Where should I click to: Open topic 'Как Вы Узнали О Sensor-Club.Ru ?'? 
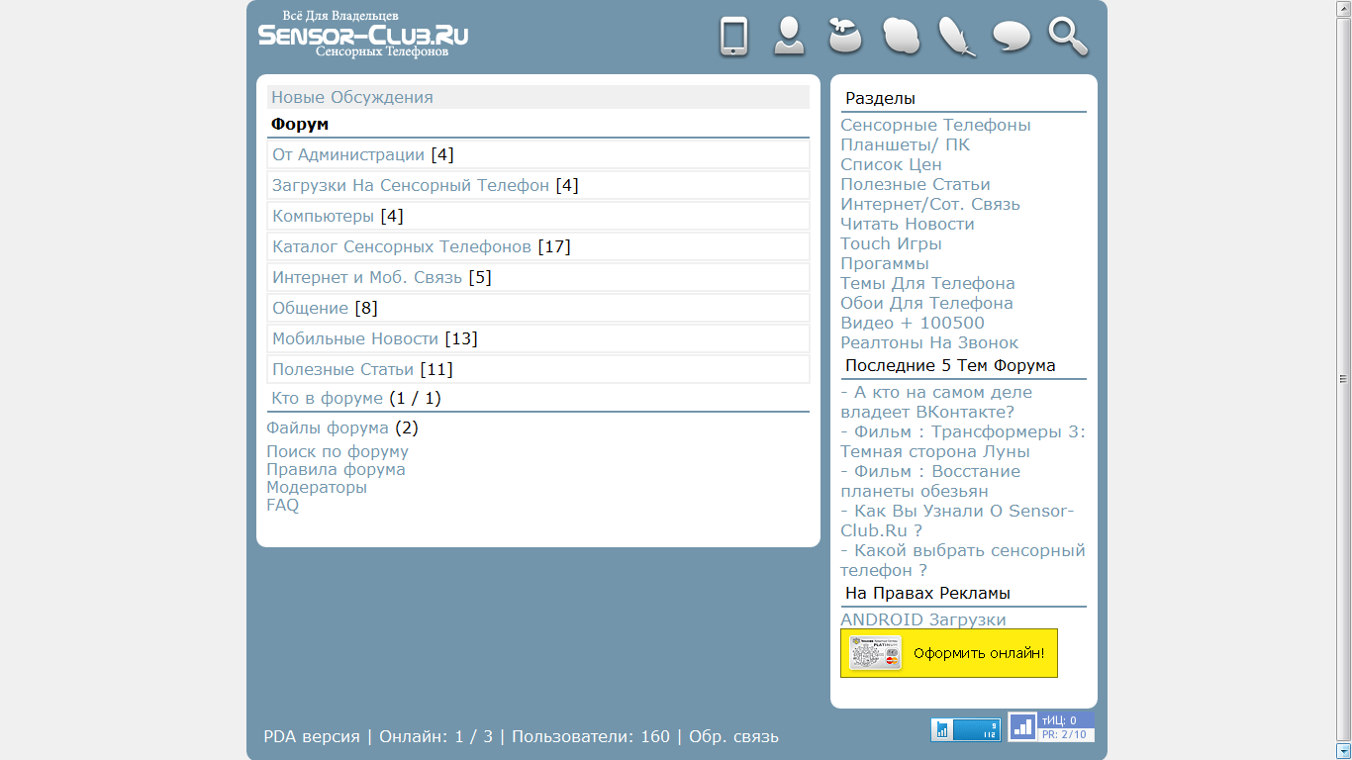coord(957,521)
